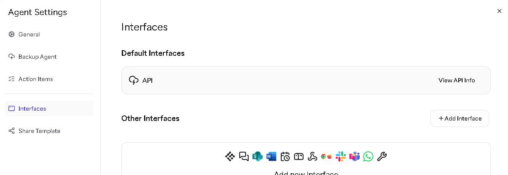Open the Share Template section
The width and height of the screenshot is (508, 175).
pos(39,131)
